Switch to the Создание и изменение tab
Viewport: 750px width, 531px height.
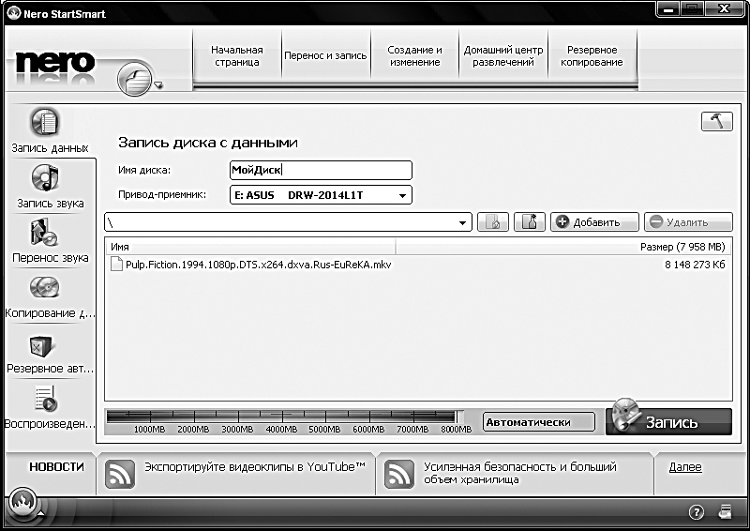[414, 56]
